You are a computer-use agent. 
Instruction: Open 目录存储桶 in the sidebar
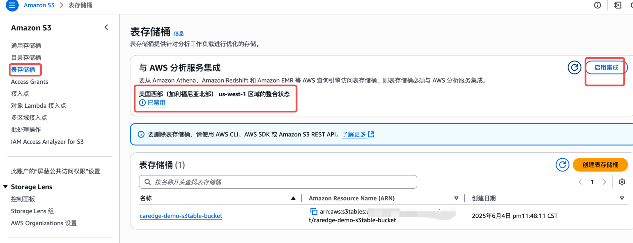[26, 57]
